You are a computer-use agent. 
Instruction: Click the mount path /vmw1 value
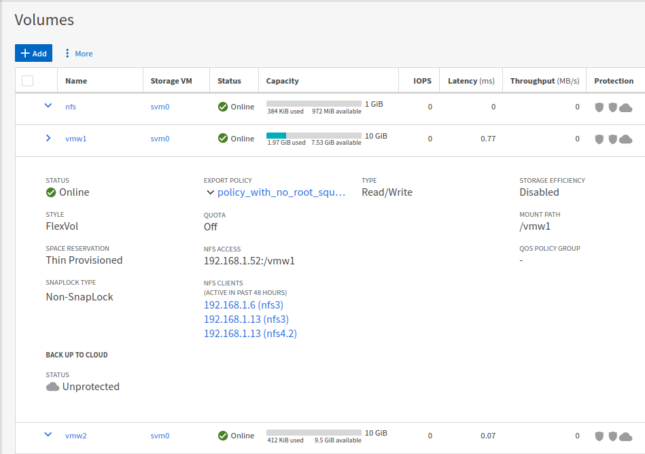click(535, 226)
